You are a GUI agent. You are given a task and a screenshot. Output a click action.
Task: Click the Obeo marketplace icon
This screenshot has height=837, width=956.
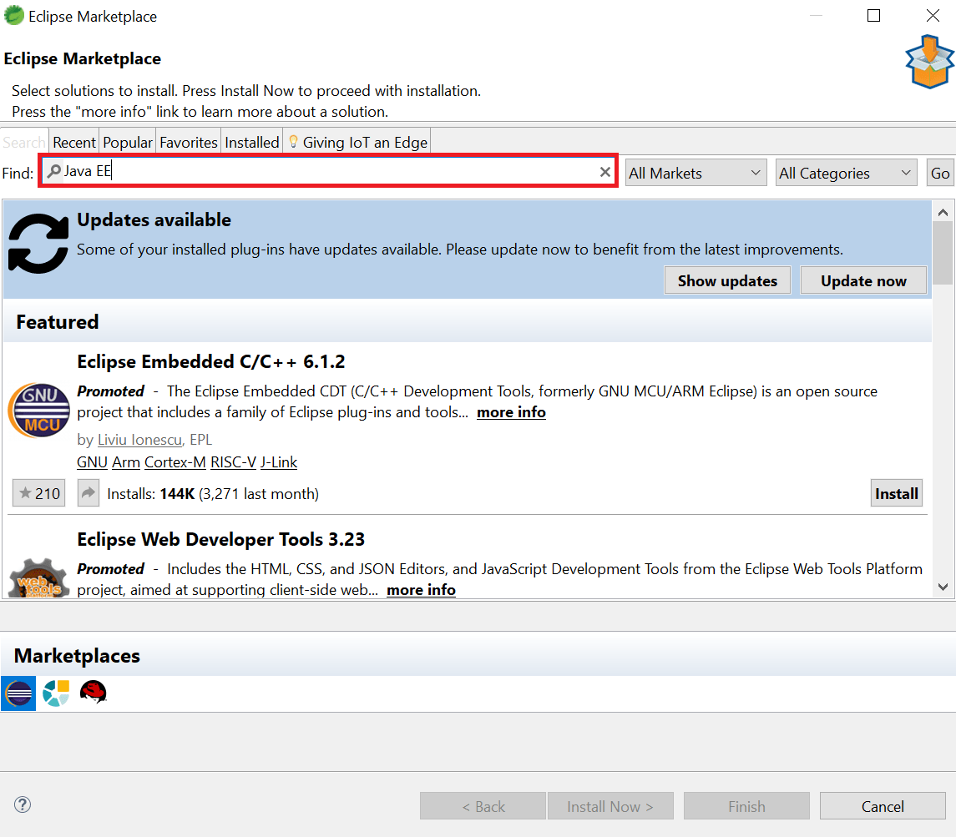55,693
